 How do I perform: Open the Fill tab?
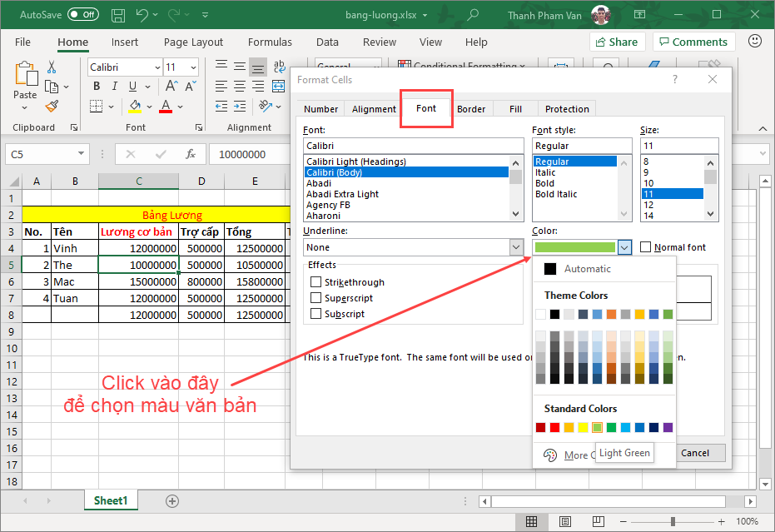(x=515, y=109)
